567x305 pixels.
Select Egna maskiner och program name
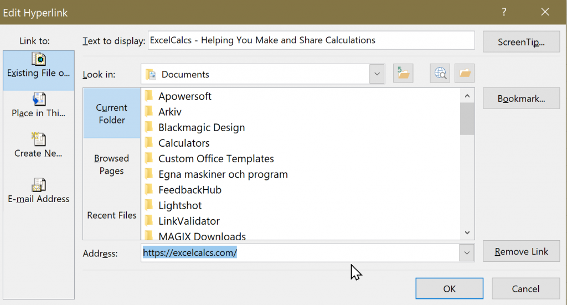click(x=223, y=174)
